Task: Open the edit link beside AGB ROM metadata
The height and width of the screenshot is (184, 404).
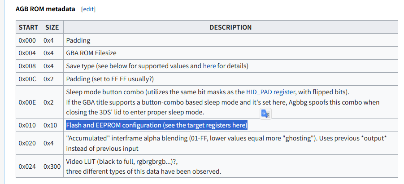Action: click(88, 9)
